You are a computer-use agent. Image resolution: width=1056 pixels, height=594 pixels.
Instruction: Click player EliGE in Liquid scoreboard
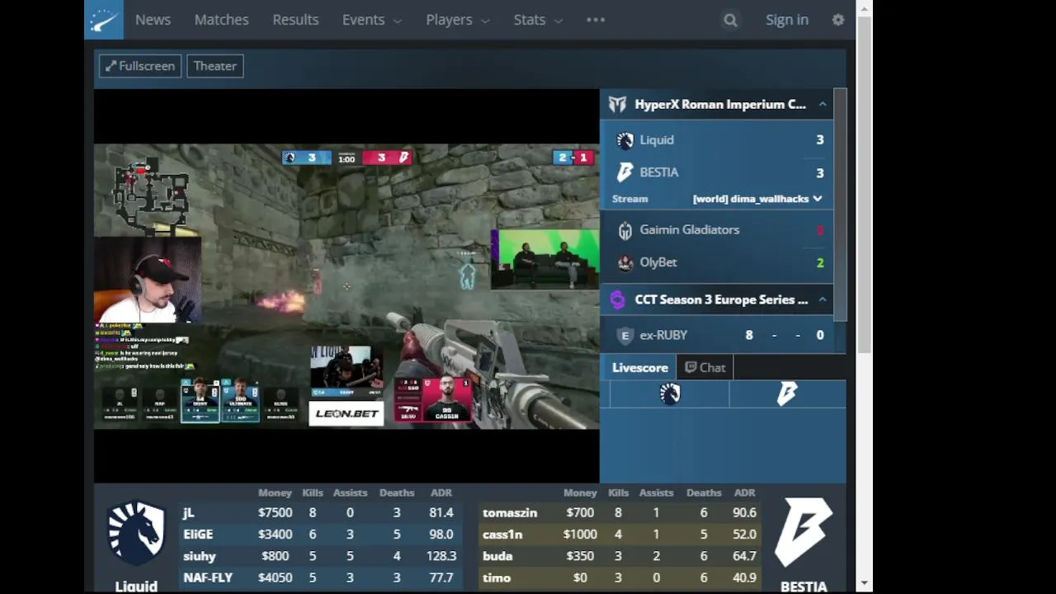pos(198,535)
